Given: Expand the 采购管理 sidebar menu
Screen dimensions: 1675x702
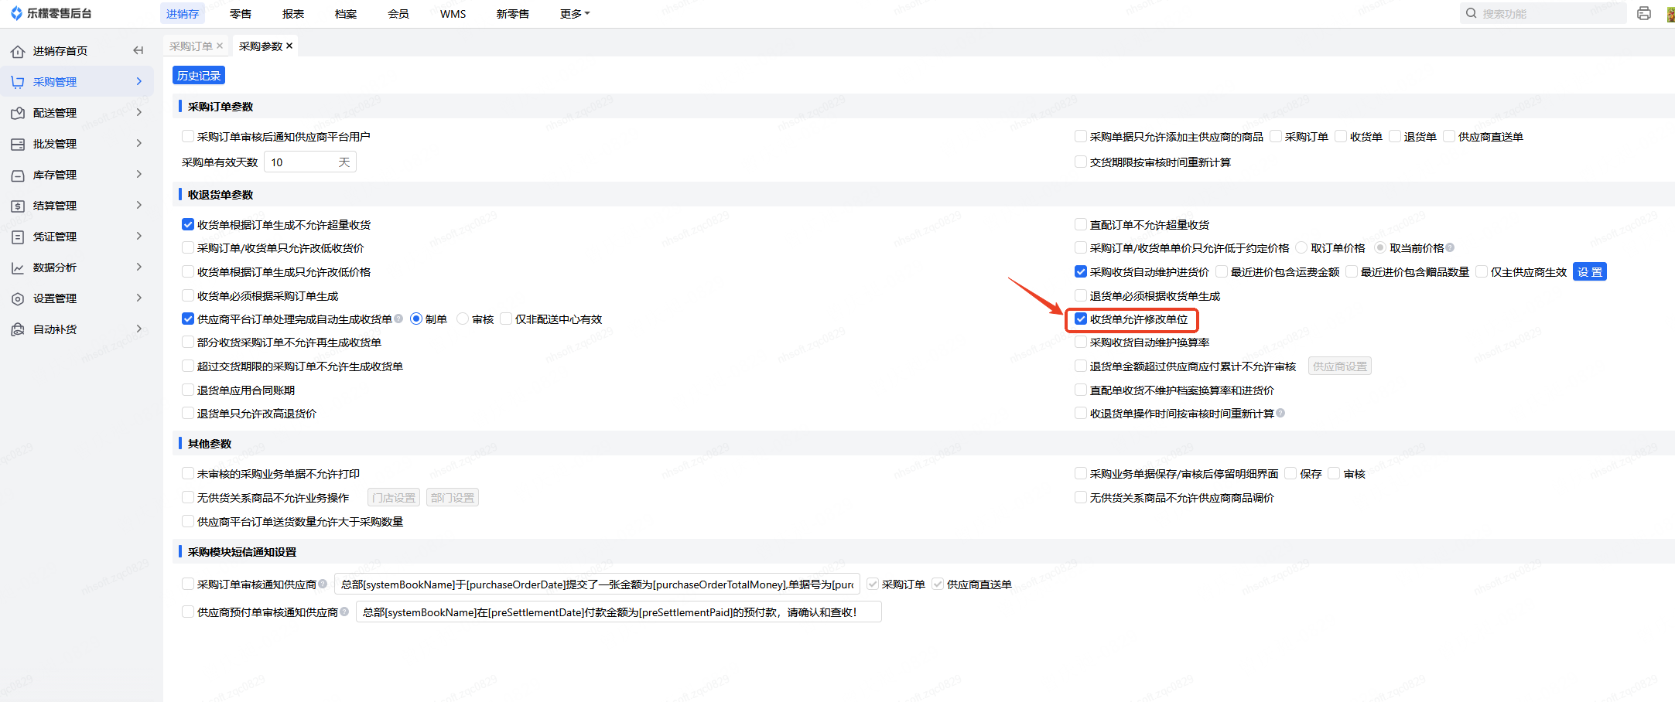Looking at the screenshot, I should 139,81.
